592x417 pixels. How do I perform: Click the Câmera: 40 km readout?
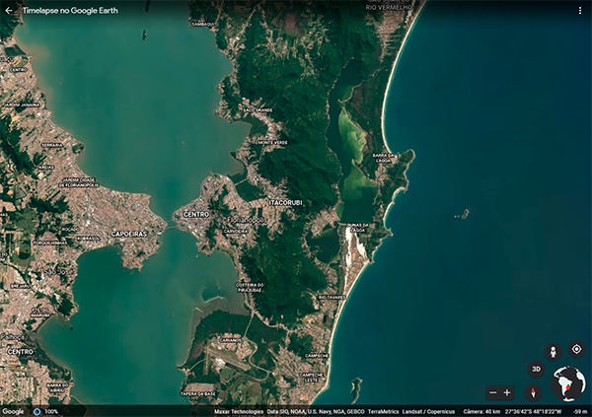(x=481, y=411)
